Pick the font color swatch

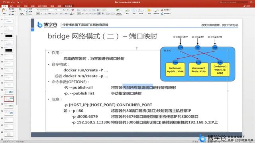click(x=71, y=14)
